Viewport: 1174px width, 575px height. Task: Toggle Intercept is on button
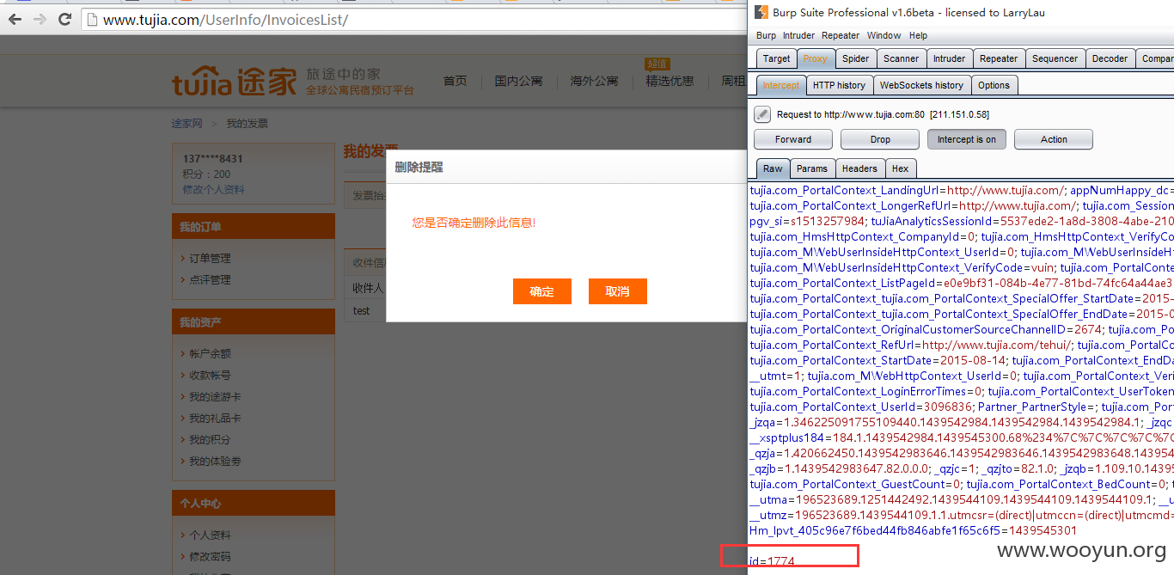(x=967, y=139)
